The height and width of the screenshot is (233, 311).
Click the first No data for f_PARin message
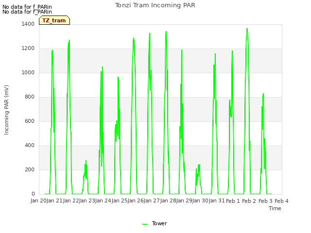click(27, 7)
